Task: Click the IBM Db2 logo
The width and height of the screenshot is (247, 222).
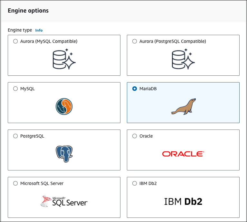Action: click(183, 202)
